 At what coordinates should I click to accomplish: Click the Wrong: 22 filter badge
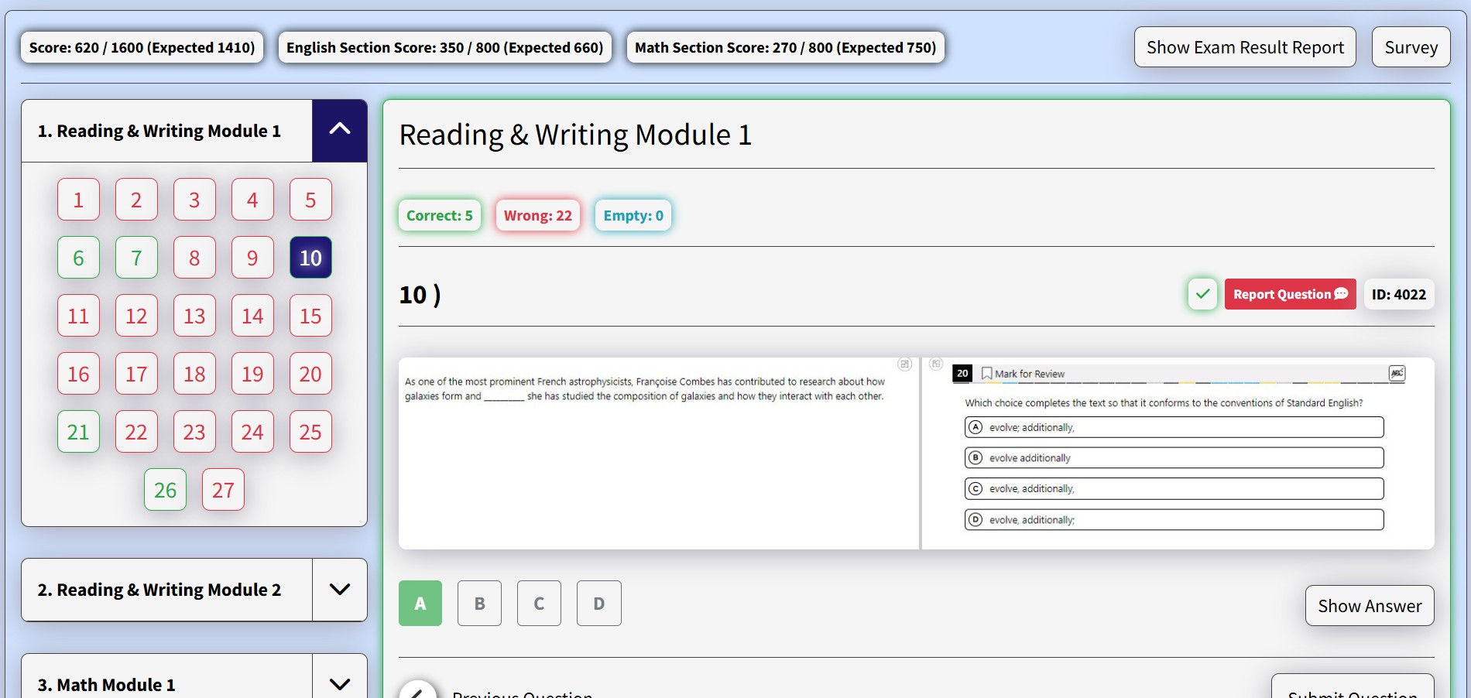tap(537, 216)
